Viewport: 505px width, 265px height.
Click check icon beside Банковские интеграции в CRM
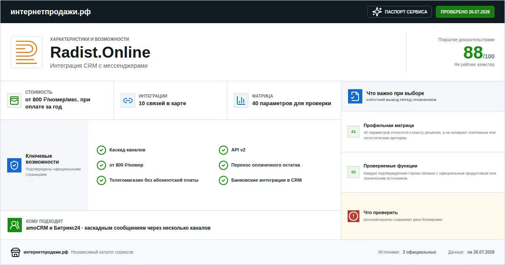tap(223, 180)
